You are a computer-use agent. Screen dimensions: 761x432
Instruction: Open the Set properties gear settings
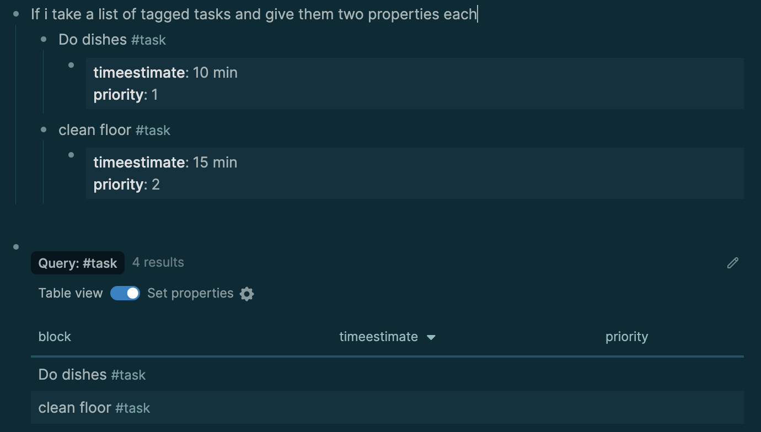[246, 294]
